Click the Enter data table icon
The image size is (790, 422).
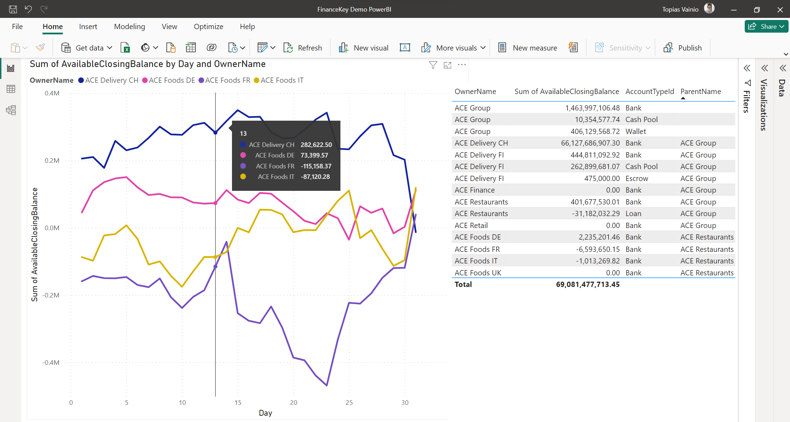click(191, 48)
